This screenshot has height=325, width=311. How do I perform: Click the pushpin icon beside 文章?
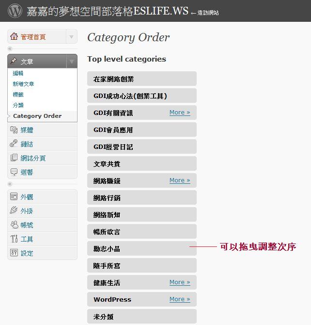click(x=14, y=61)
